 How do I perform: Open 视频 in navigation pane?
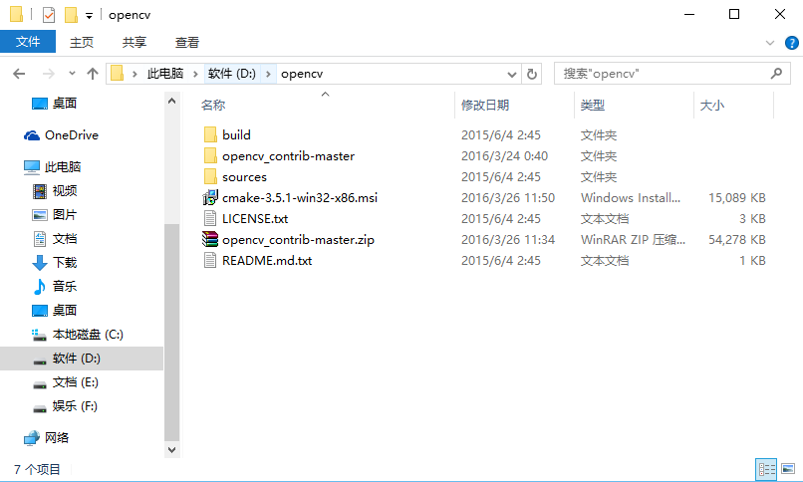[65, 191]
